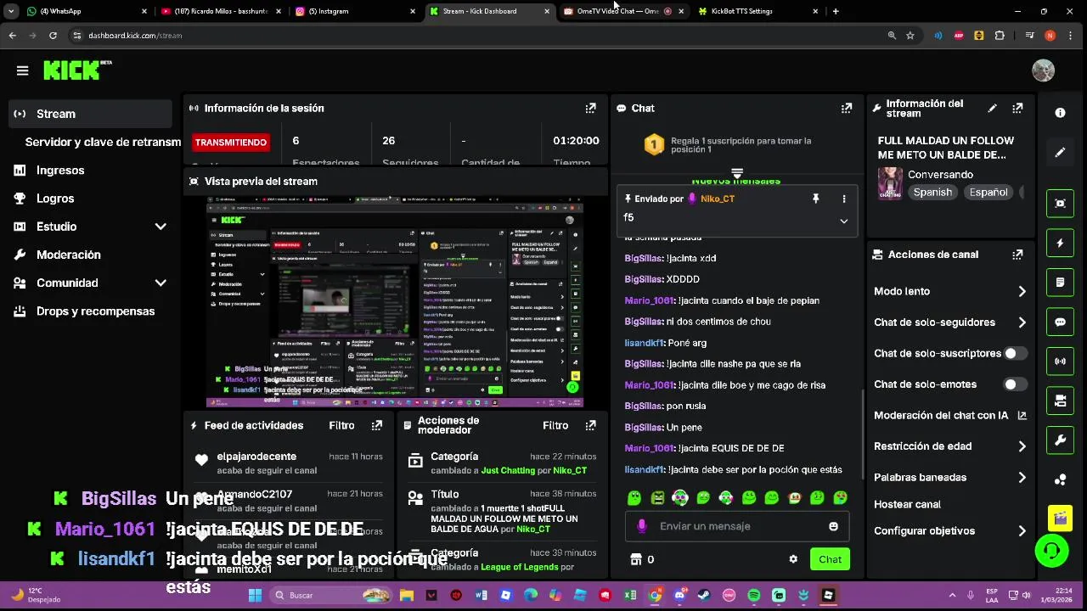
Task: Click the broadcast signal icon in the right rail
Action: tap(1060, 361)
